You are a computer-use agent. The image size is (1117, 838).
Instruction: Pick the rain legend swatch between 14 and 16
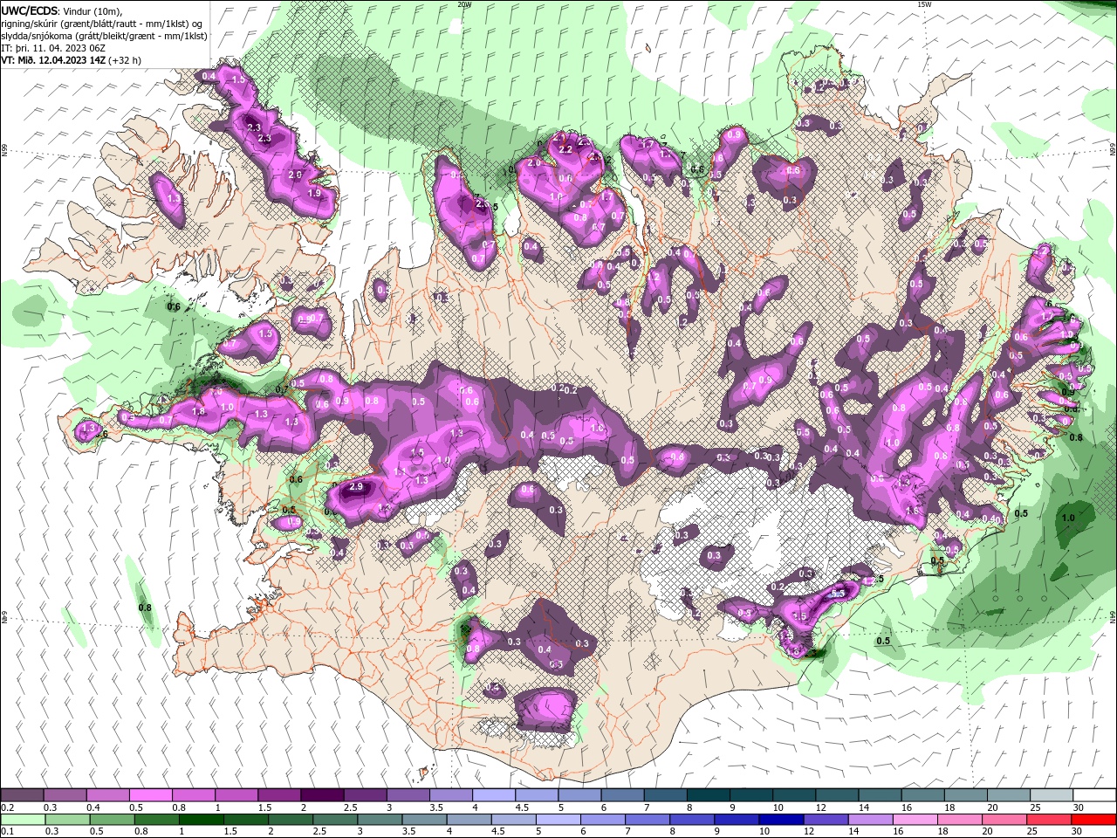[869, 820]
